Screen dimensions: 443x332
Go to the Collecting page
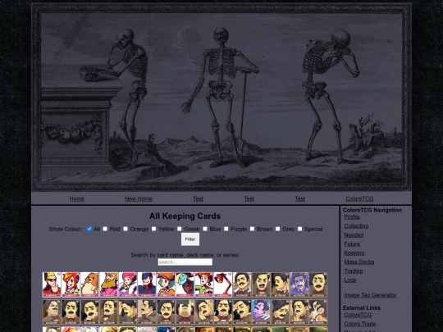[x=356, y=226]
